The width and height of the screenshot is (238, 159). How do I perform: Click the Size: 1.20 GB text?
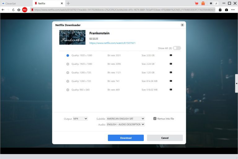[148, 72]
